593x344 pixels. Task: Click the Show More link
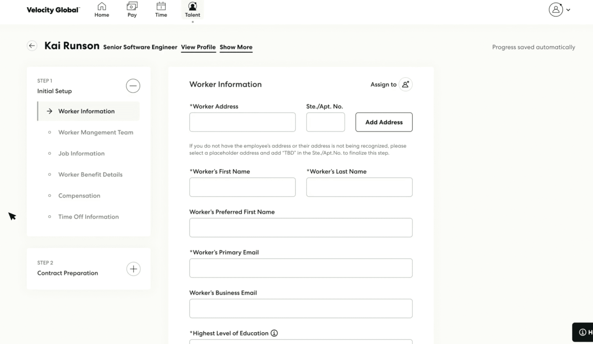(236, 47)
